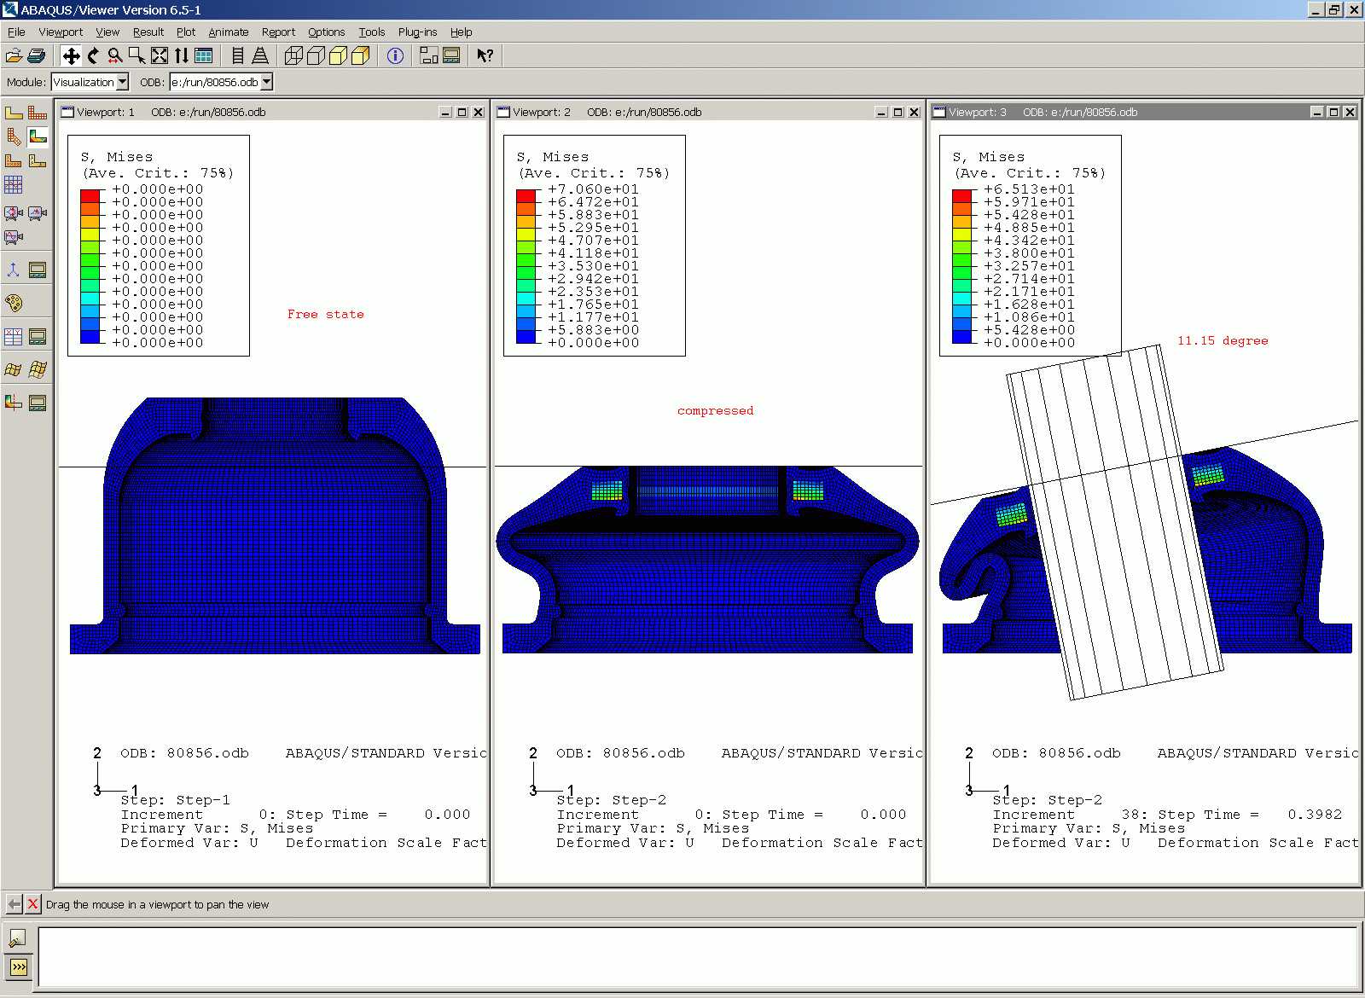Open the Result menu
The height and width of the screenshot is (998, 1365).
[148, 32]
